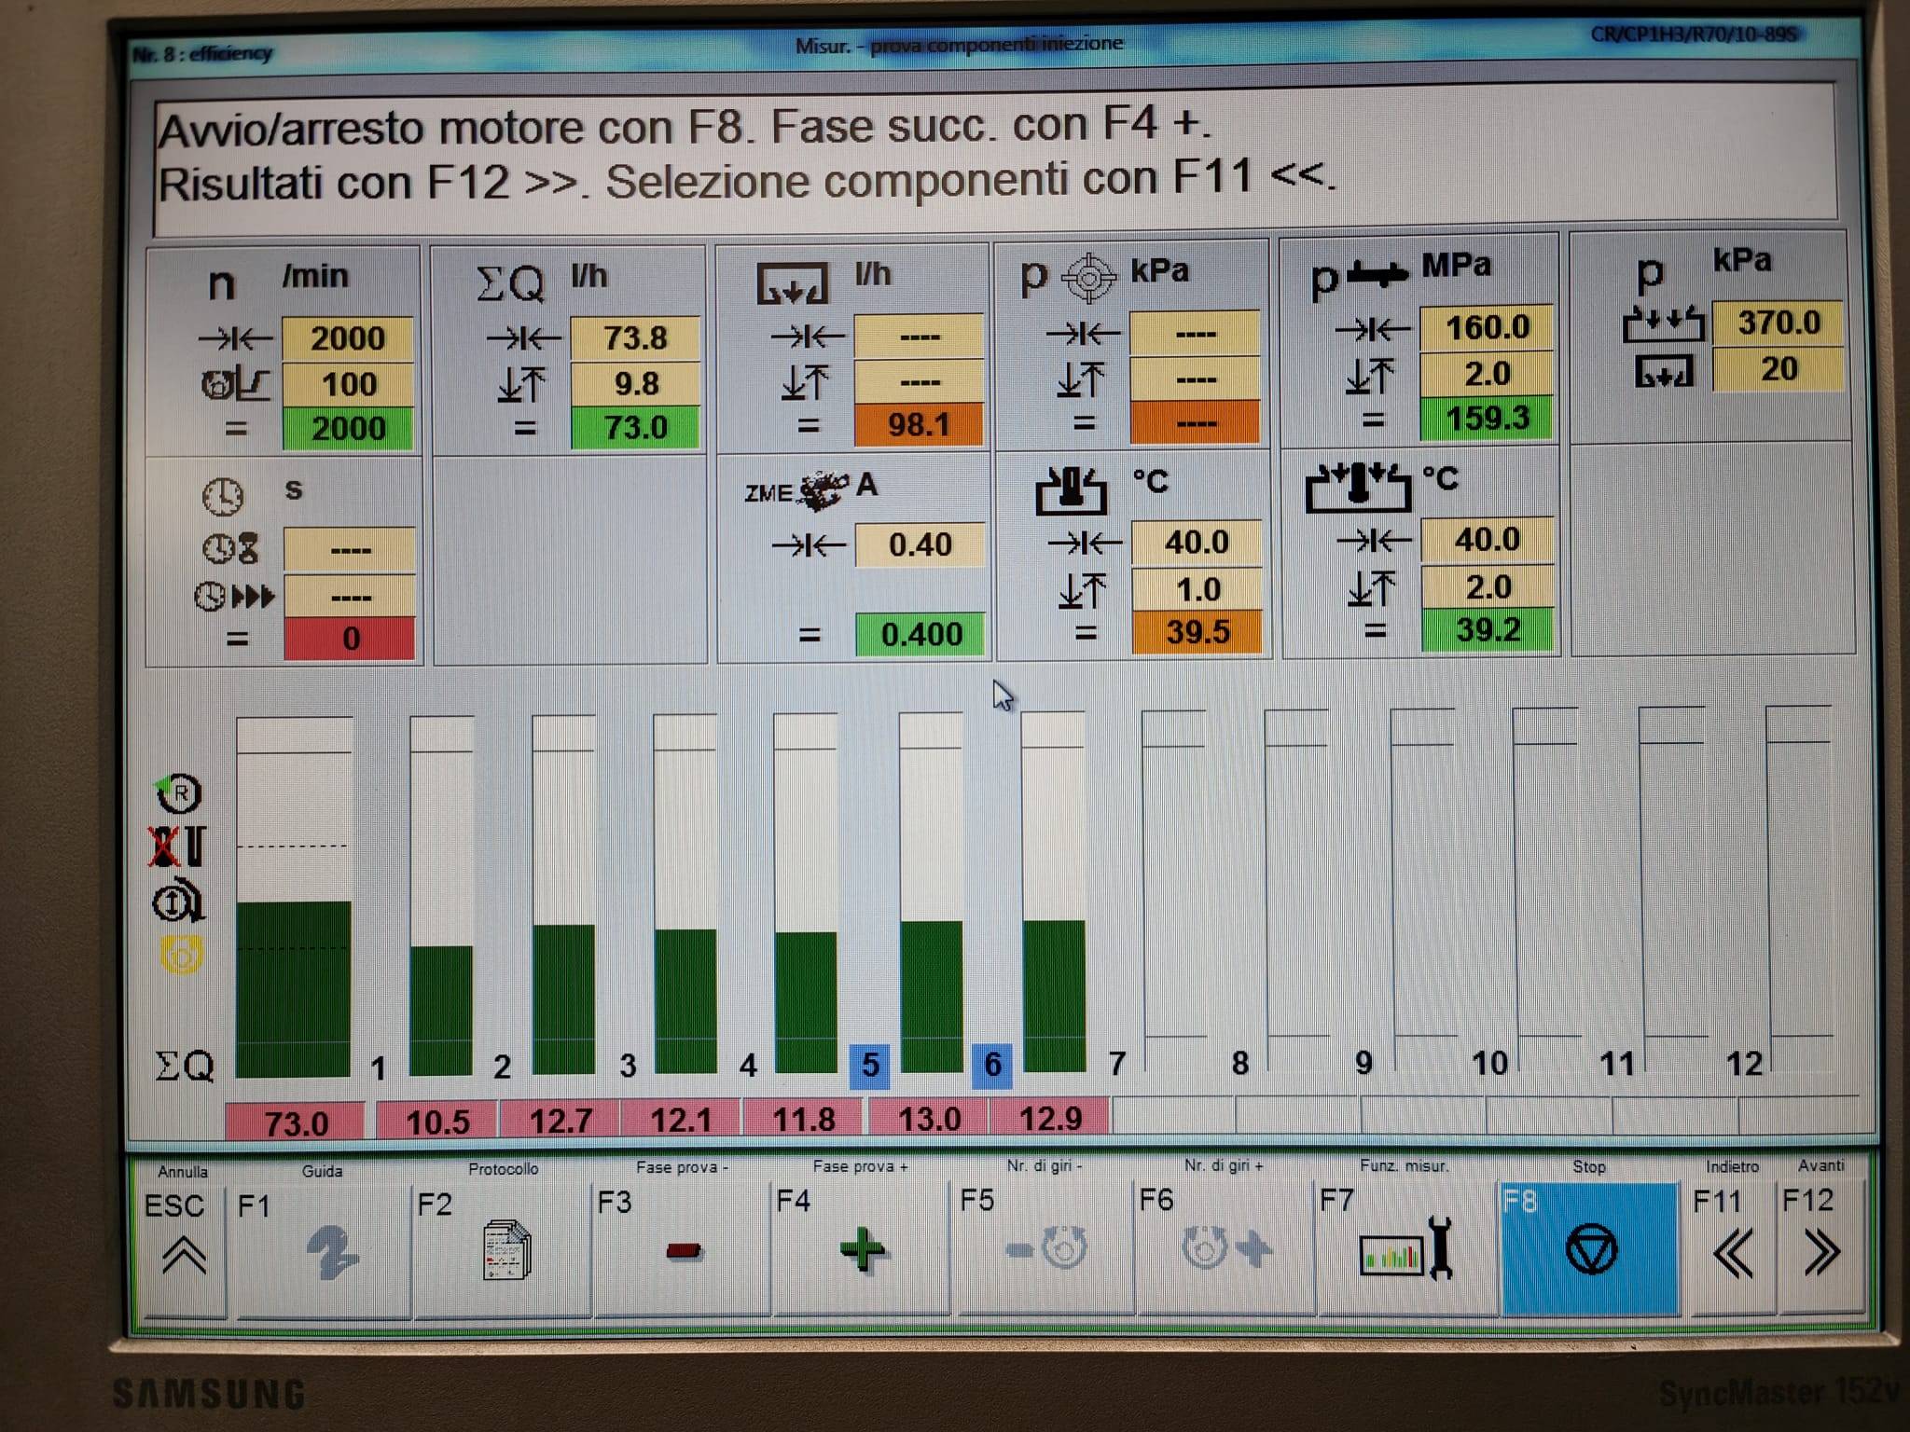Click the pink channel 3 value 12.1
This screenshot has height=1432, width=1910.
[x=681, y=1119]
